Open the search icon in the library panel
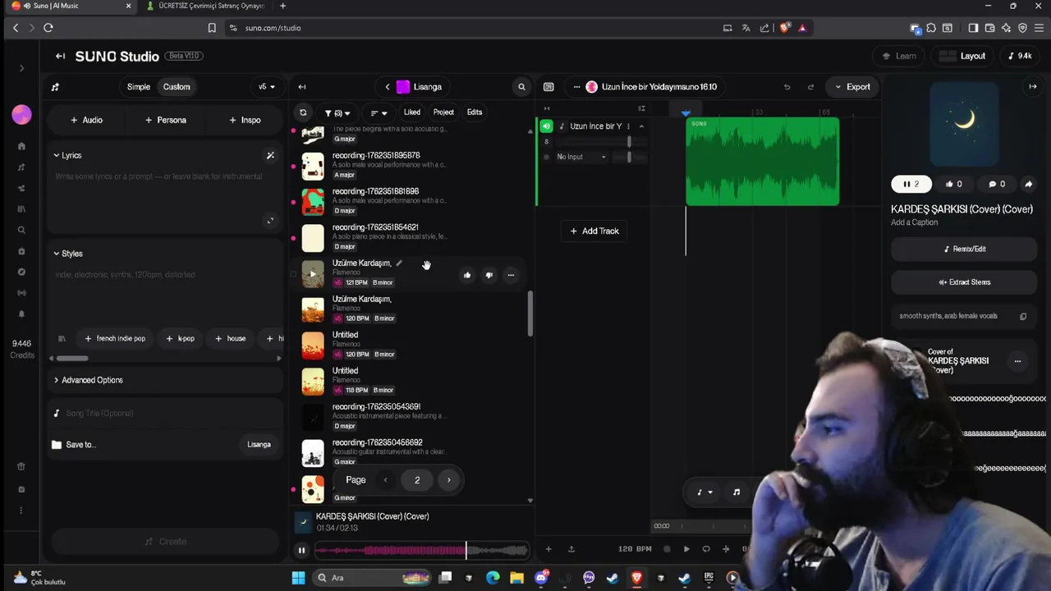1051x591 pixels. tap(521, 87)
